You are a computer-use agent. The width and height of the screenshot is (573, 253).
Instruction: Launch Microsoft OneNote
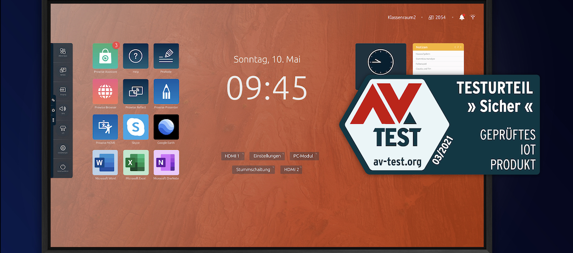pyautogui.click(x=166, y=162)
